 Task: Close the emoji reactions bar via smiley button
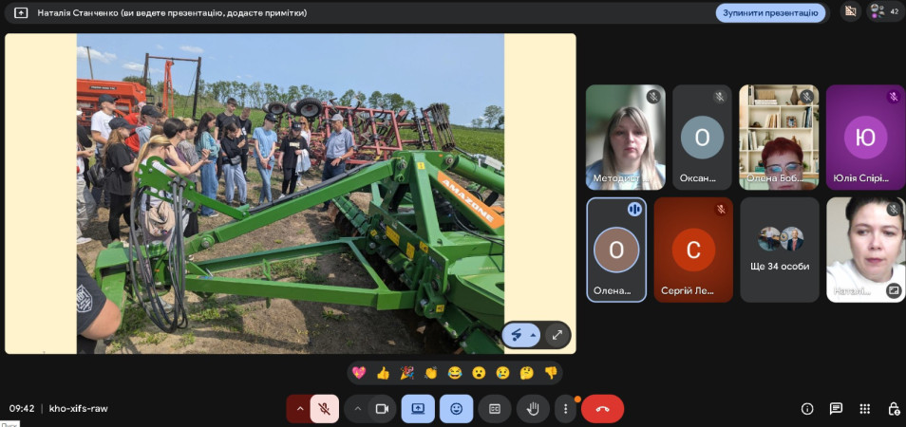[x=456, y=409]
